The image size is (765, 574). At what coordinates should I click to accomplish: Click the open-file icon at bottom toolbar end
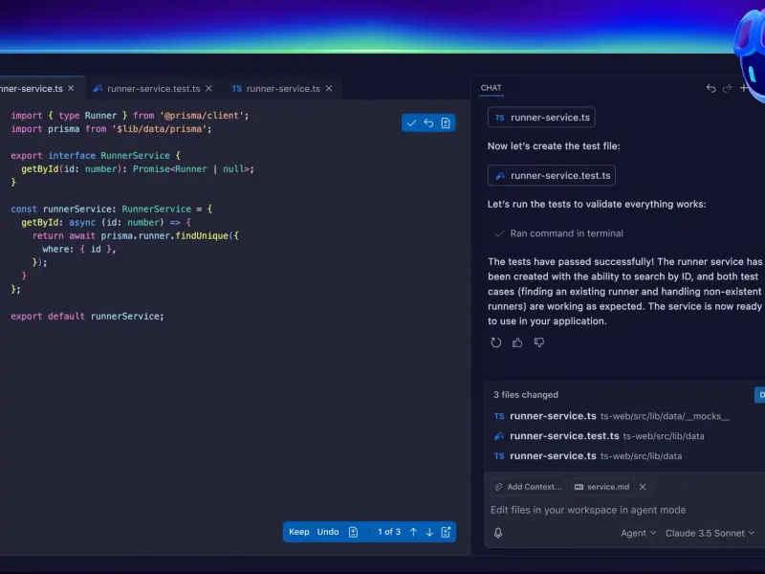[446, 532]
